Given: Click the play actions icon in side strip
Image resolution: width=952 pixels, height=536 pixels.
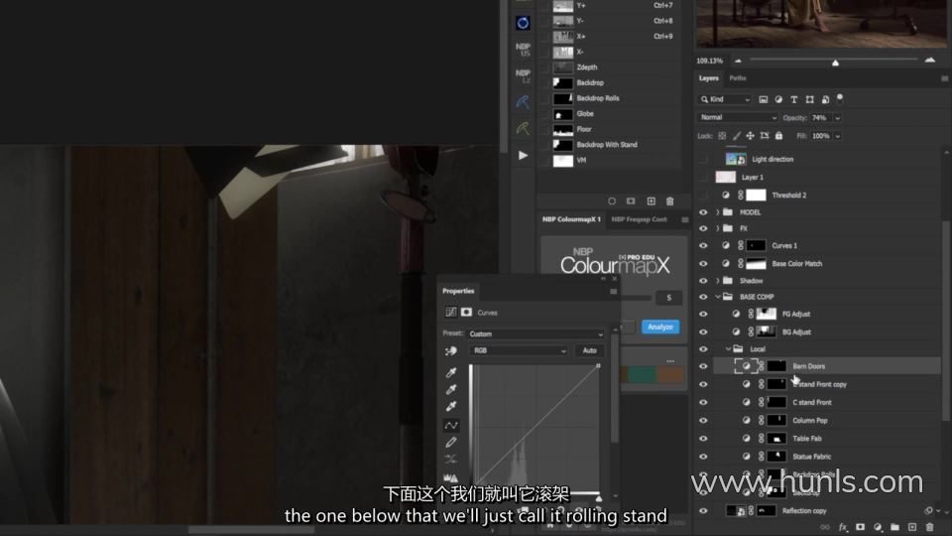Looking at the screenshot, I should [x=523, y=156].
